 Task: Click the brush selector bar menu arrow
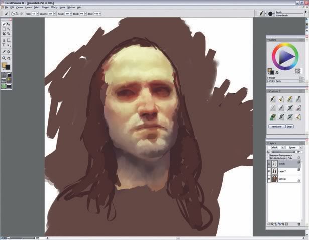pos(306,12)
